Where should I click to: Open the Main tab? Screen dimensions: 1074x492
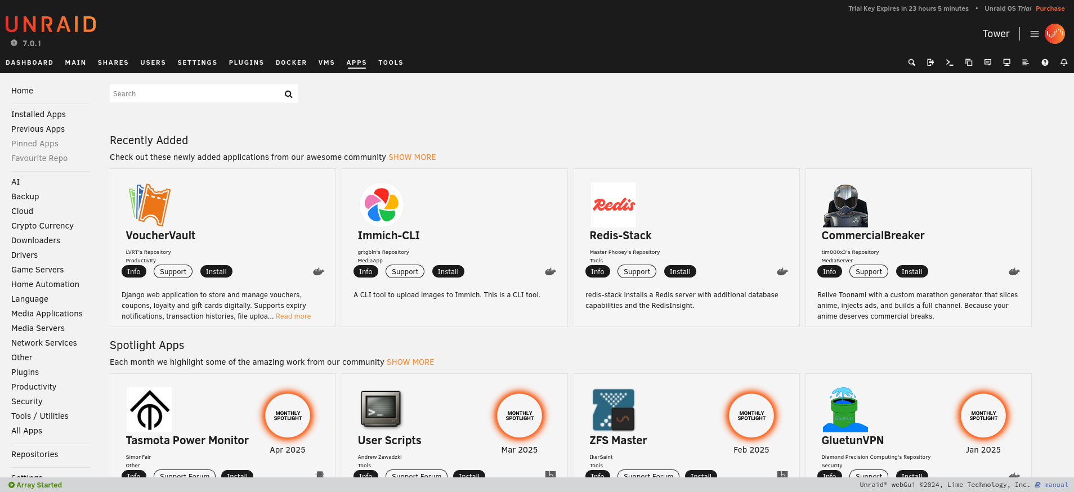(75, 62)
